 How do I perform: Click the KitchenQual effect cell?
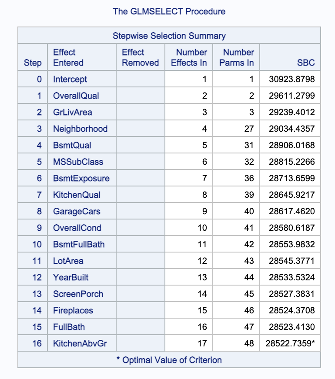tap(77, 195)
